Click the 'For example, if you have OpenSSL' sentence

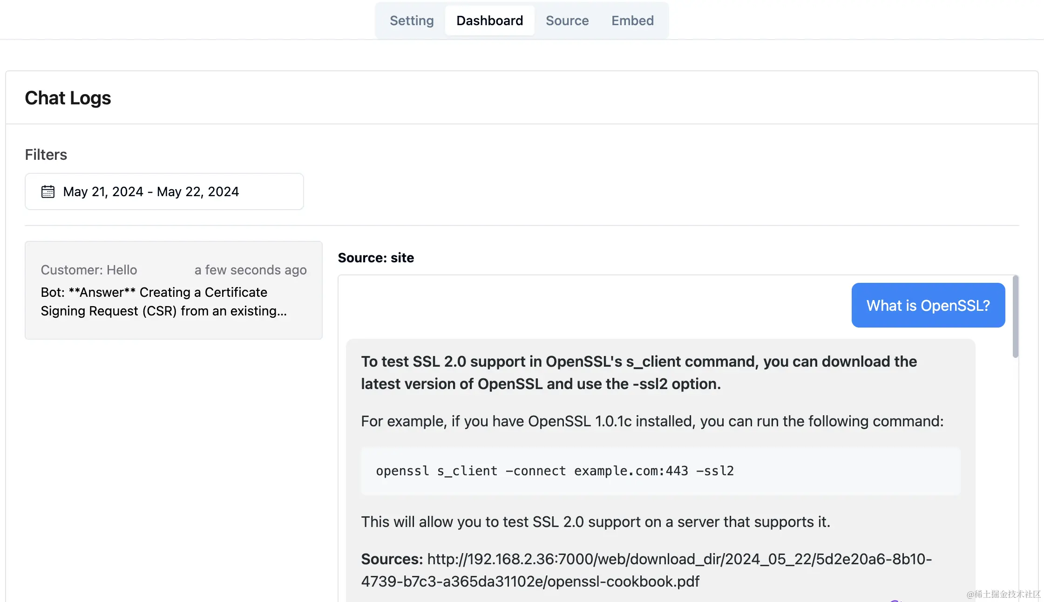652,421
